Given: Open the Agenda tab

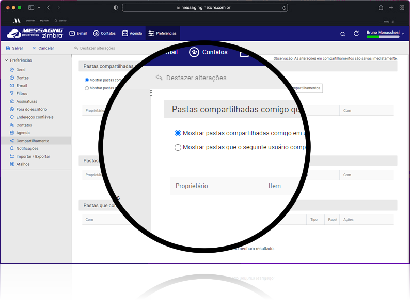Looking at the screenshot, I should (132, 33).
